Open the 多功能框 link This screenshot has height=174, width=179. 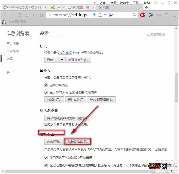[x=65, y=53]
